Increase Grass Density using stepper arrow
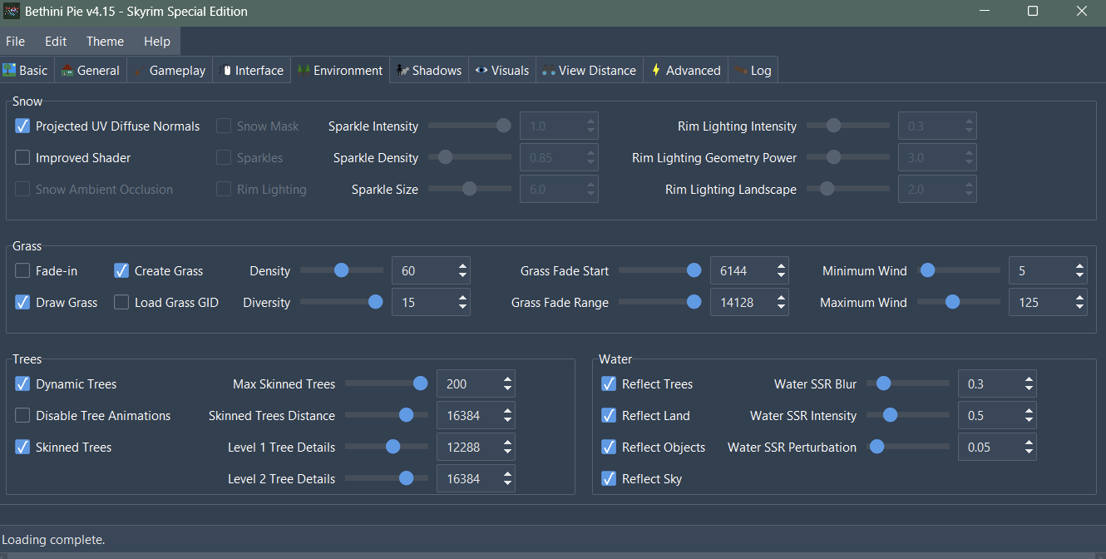This screenshot has height=559, width=1106. tap(462, 266)
